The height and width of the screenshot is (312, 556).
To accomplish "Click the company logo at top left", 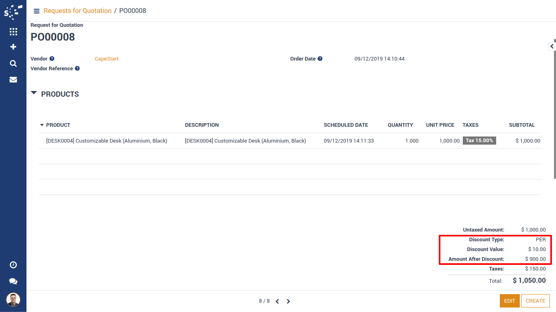I will 13,12.
